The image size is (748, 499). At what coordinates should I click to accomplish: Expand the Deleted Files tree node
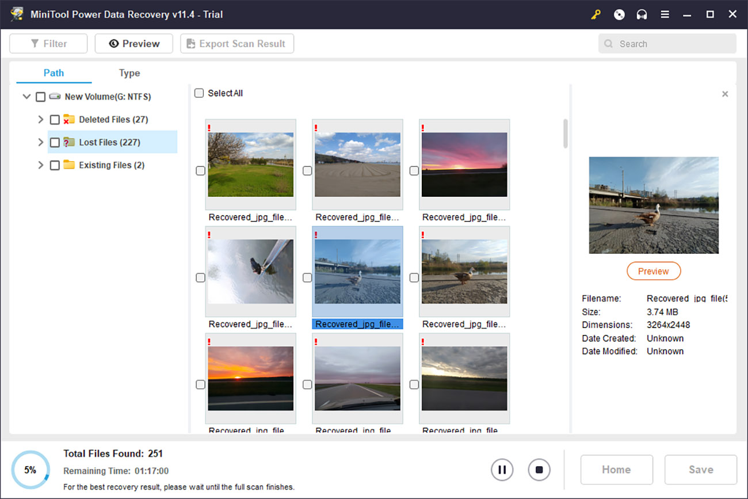40,120
